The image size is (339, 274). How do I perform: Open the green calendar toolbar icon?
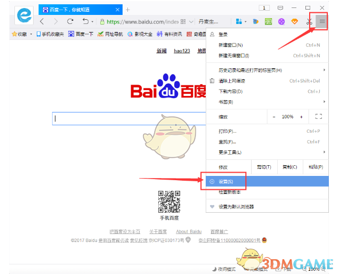coord(268,21)
